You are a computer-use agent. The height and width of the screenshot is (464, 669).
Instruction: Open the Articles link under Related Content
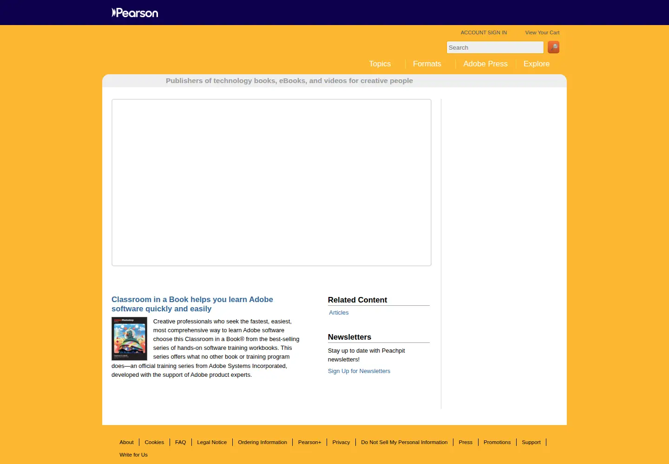pyautogui.click(x=339, y=313)
